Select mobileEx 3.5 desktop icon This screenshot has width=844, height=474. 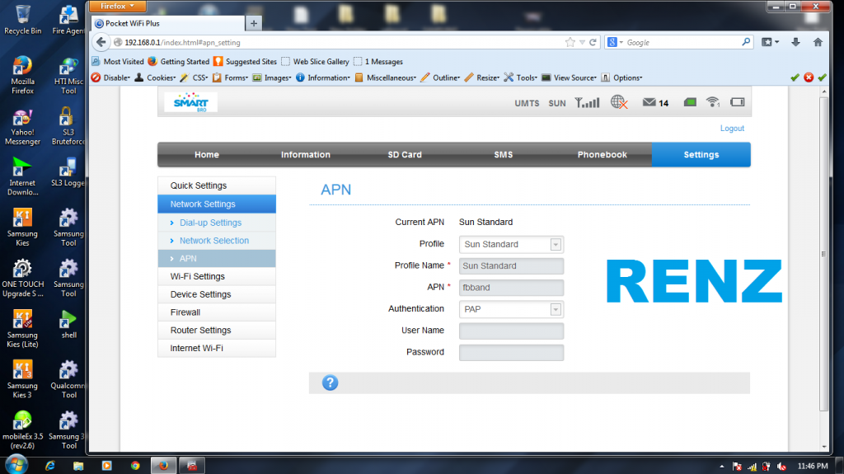point(22,429)
